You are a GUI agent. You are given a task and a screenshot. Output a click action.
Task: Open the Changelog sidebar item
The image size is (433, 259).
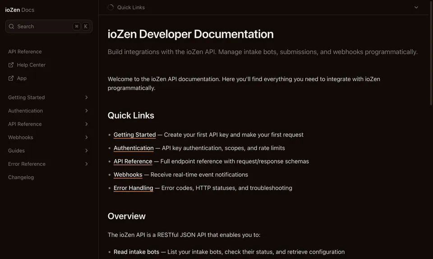[x=21, y=177]
